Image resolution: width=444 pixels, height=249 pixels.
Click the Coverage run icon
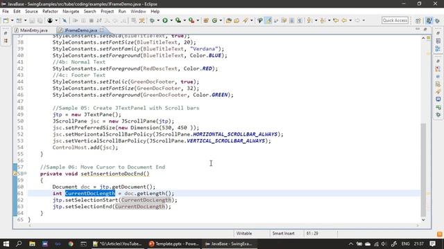pos(178,20)
